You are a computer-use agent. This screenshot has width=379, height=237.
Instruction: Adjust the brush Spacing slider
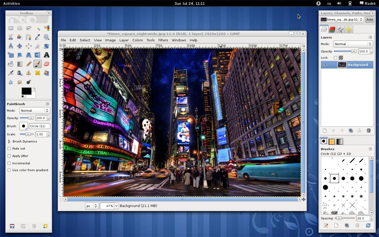coord(345,218)
